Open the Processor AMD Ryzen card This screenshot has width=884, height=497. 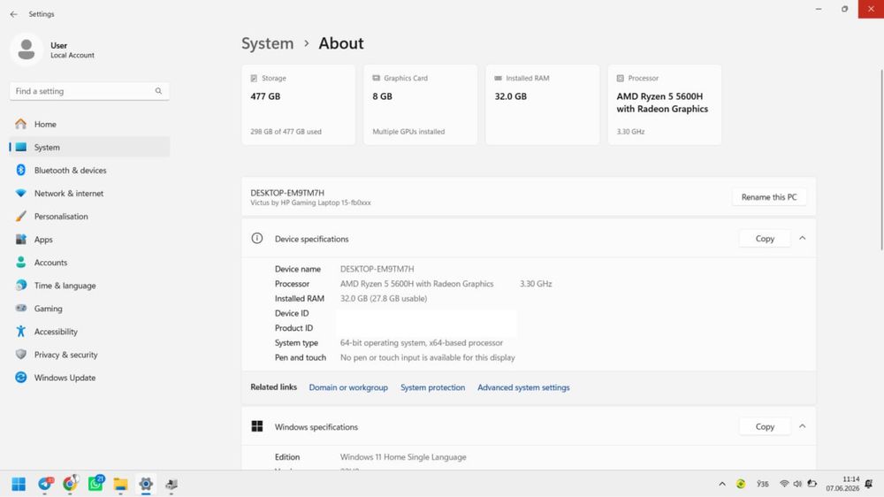[x=665, y=105]
